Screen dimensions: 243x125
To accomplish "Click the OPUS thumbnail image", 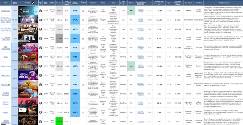I will tap(28, 20).
